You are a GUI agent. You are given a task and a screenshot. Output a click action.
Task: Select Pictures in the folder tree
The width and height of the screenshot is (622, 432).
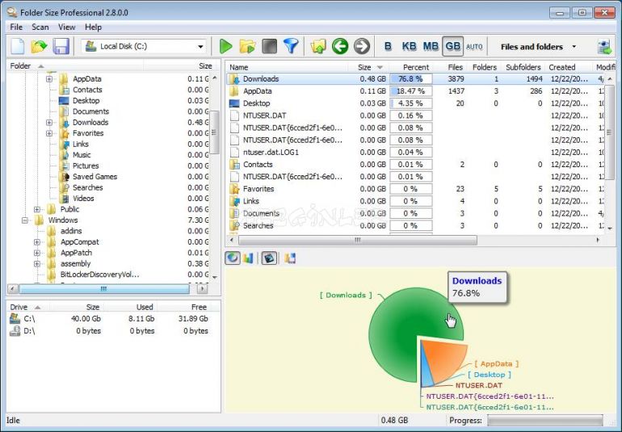[86, 166]
